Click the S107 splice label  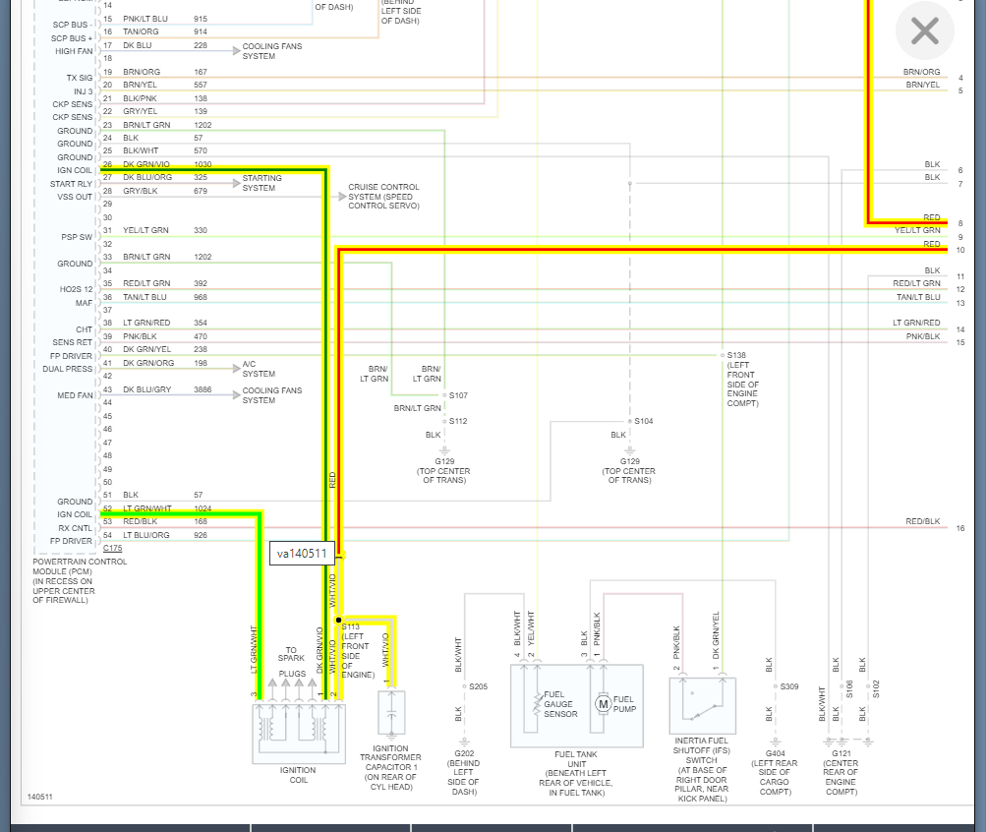click(x=458, y=395)
